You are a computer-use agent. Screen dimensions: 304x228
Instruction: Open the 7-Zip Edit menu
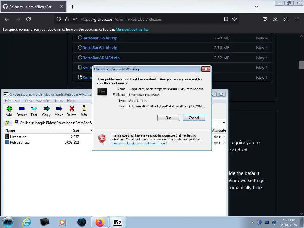pos(18,101)
